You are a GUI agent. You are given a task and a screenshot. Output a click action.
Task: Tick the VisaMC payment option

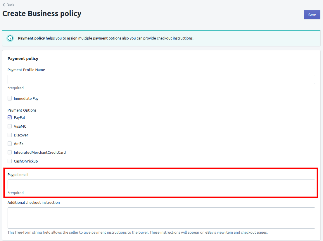[10, 126]
